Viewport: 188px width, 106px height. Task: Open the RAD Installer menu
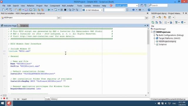(x=68, y=6)
